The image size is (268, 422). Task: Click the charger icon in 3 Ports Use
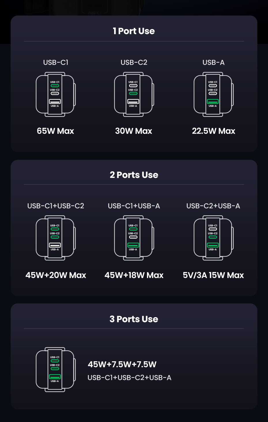(55, 370)
